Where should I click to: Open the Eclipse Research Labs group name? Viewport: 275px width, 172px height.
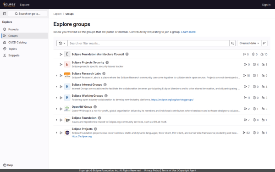point(86,73)
